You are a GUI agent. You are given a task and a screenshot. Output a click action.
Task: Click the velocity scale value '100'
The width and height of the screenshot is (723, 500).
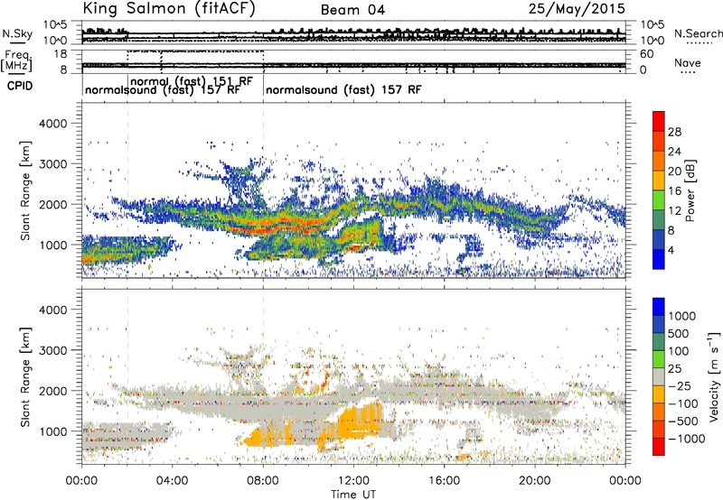[679, 351]
